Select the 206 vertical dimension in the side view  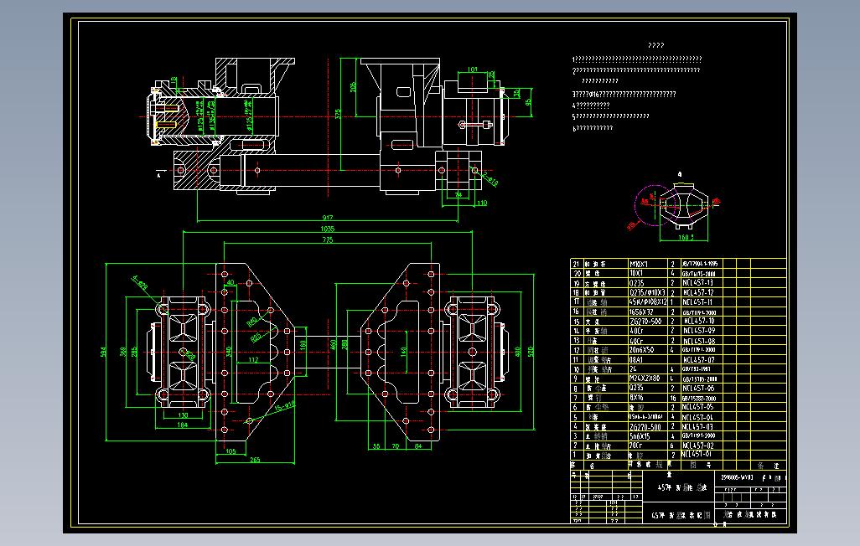[x=353, y=86]
